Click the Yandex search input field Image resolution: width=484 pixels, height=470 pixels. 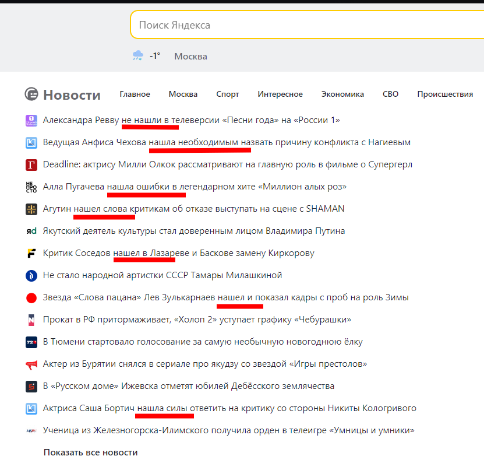(x=307, y=24)
